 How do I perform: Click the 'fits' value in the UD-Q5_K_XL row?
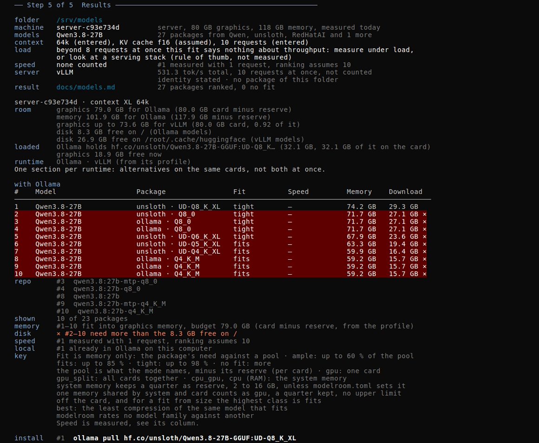click(242, 244)
